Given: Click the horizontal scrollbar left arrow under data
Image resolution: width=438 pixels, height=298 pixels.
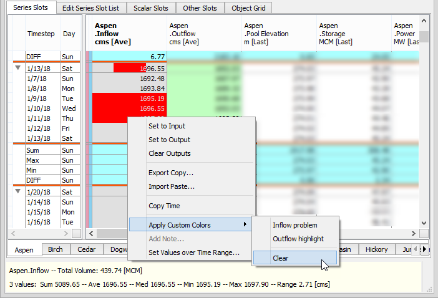Looking at the screenshot, I should (90, 233).
